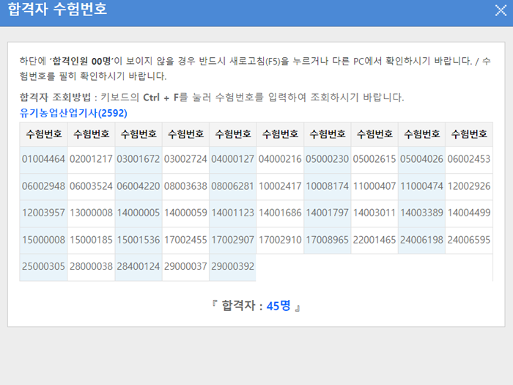Viewport: 513px width, 385px height.
Task: Select exam number 14004499
Action: click(x=469, y=213)
